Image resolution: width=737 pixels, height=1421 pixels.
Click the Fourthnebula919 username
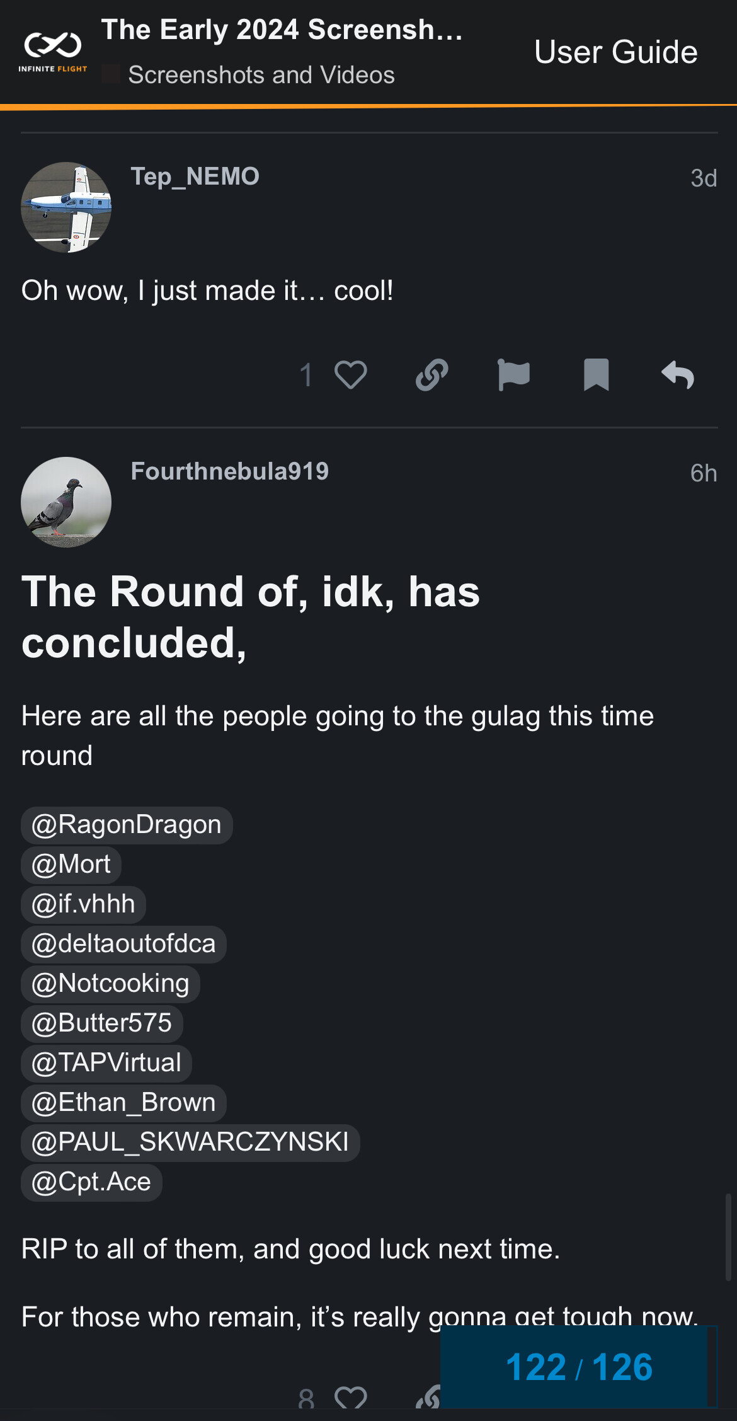(229, 471)
